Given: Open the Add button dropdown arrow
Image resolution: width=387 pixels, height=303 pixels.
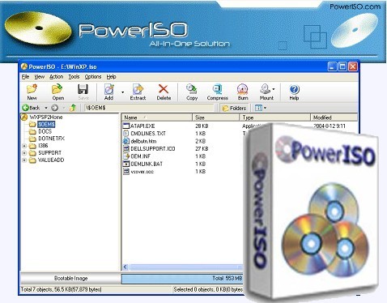Looking at the screenshot, I should pyautogui.click(x=122, y=92).
